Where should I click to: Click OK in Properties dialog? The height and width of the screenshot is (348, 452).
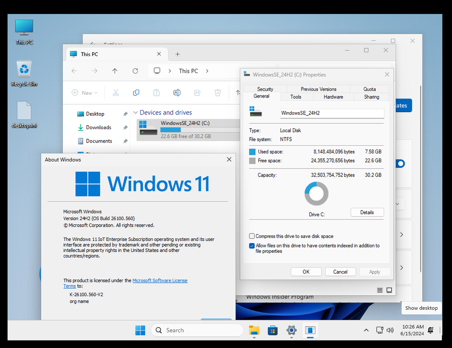(306, 272)
